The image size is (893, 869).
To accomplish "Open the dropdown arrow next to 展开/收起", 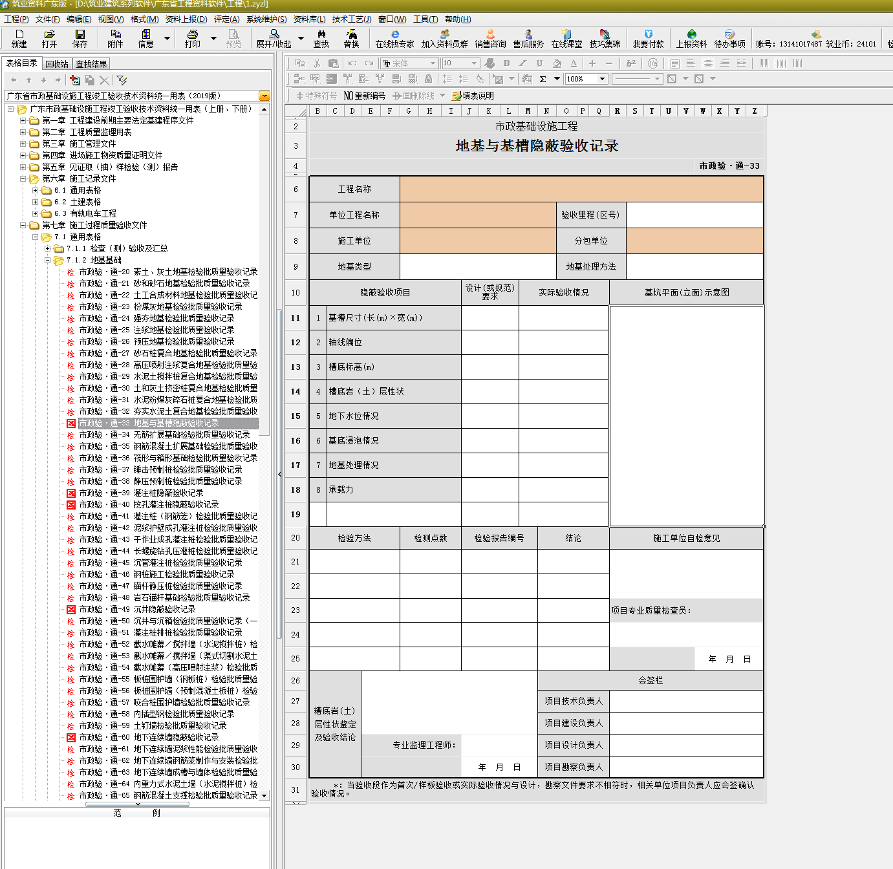I will (x=301, y=38).
